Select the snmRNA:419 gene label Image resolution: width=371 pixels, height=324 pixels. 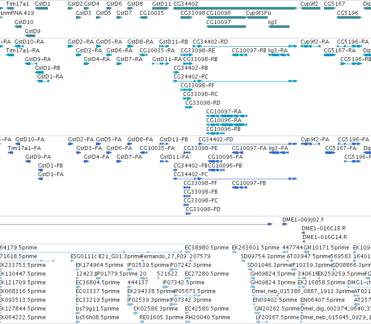click(17, 13)
